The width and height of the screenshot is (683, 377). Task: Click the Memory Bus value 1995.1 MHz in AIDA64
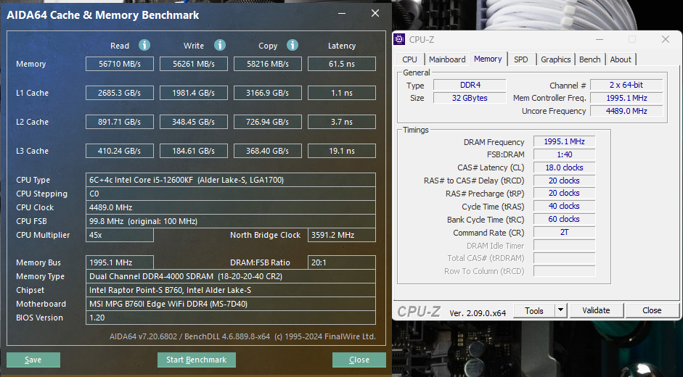coord(119,262)
